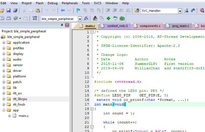205x132 pixels.
Task: Click the Unindent selected lines icon
Action: point(115,10)
